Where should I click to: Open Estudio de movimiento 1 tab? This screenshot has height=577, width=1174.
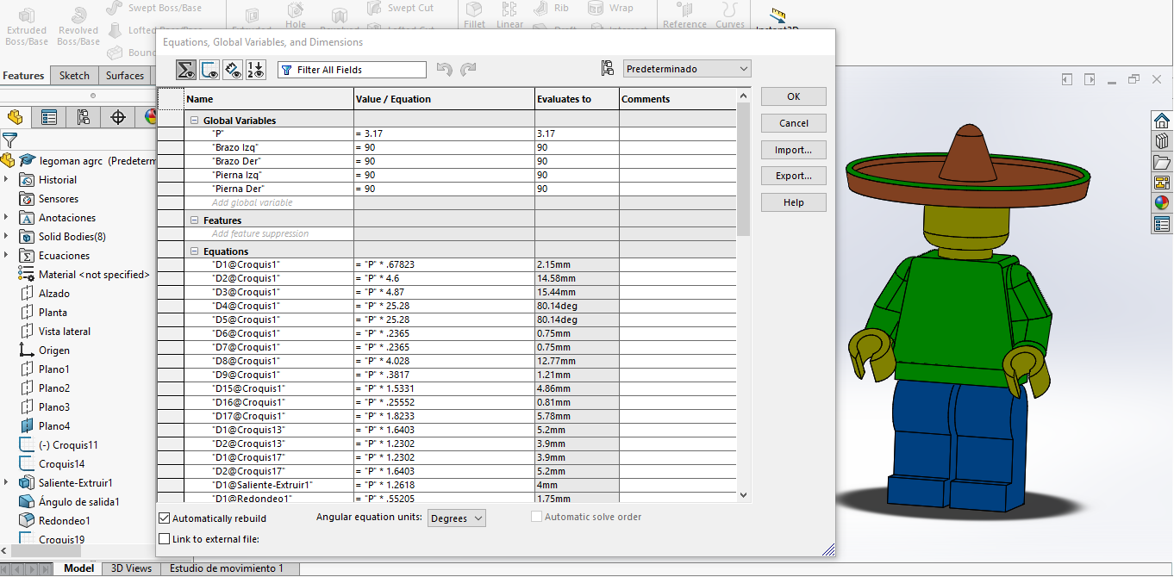(x=227, y=568)
